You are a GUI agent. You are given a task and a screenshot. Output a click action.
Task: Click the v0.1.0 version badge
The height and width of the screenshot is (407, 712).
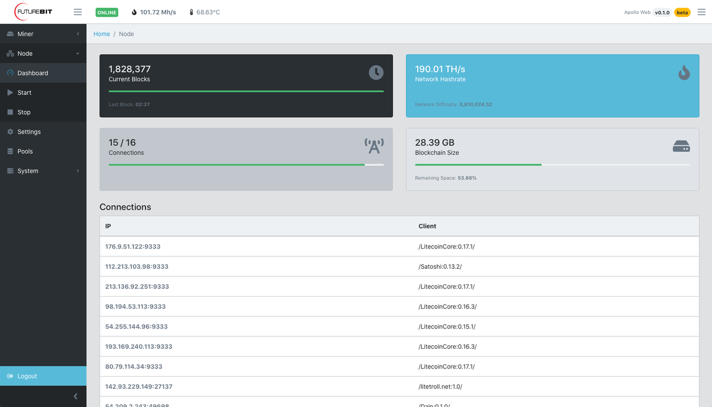[x=662, y=12]
